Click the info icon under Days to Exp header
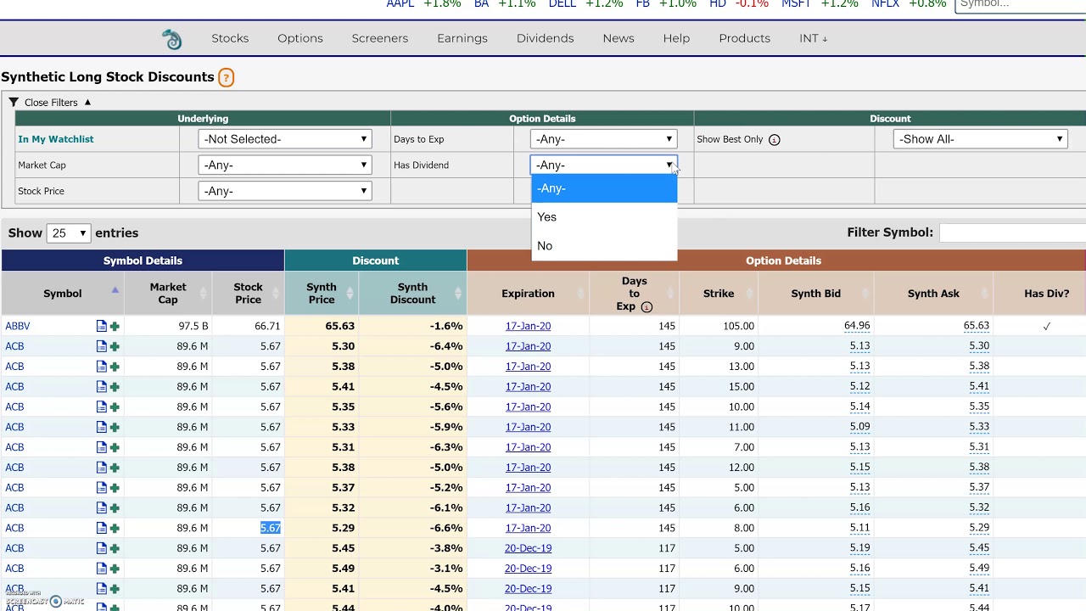 pos(647,306)
